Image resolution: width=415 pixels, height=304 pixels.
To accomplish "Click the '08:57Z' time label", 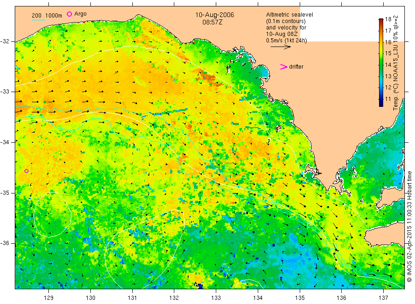I will pyautogui.click(x=212, y=22).
